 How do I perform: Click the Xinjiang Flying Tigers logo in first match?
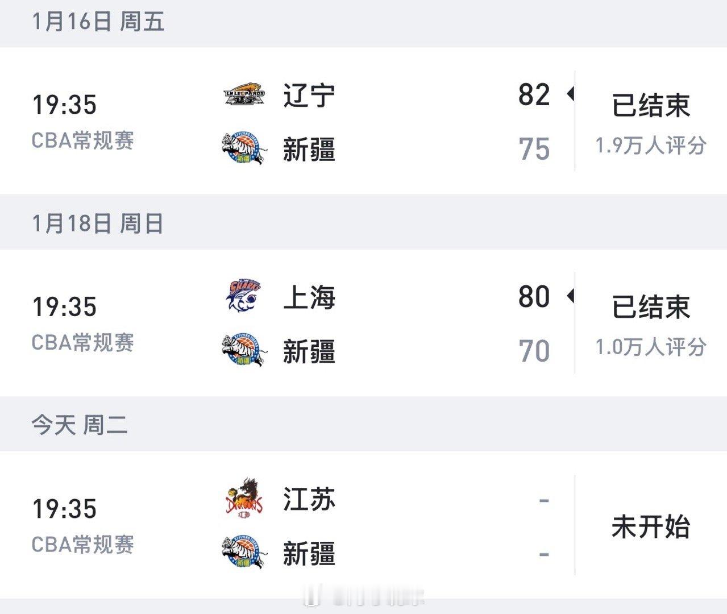[x=245, y=149]
